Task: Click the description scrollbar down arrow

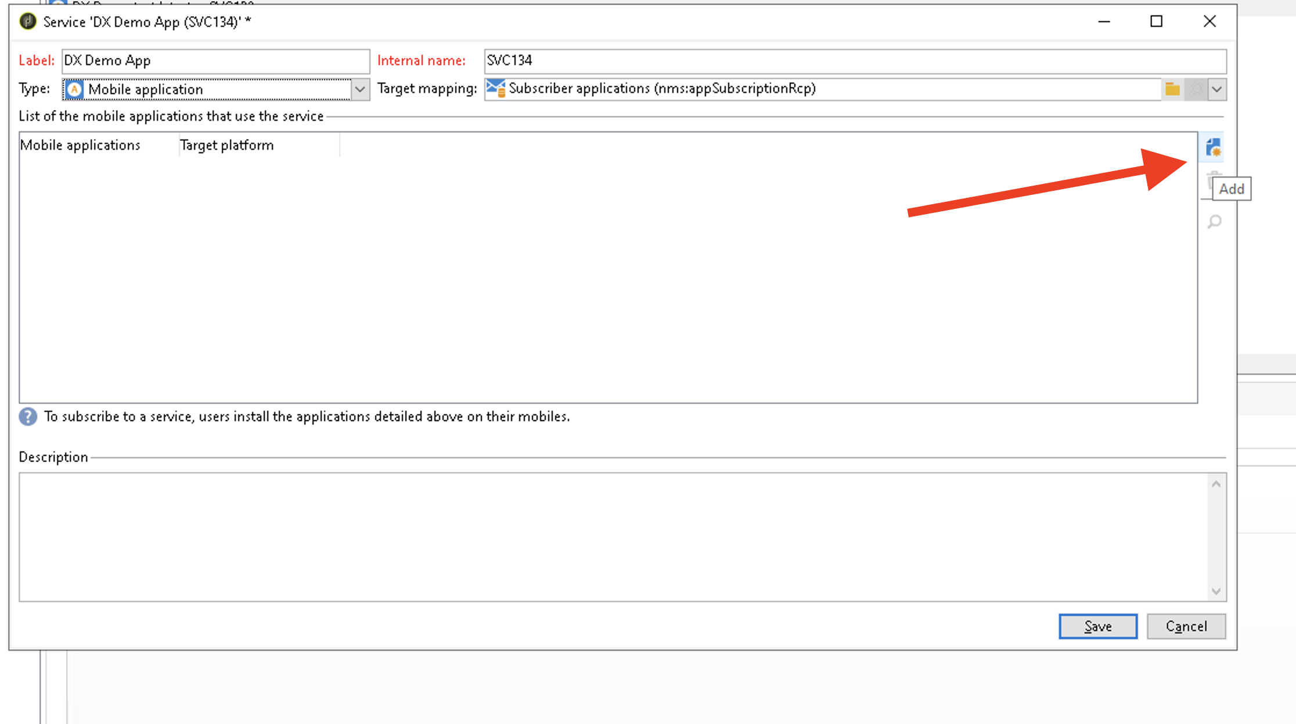Action: tap(1216, 591)
